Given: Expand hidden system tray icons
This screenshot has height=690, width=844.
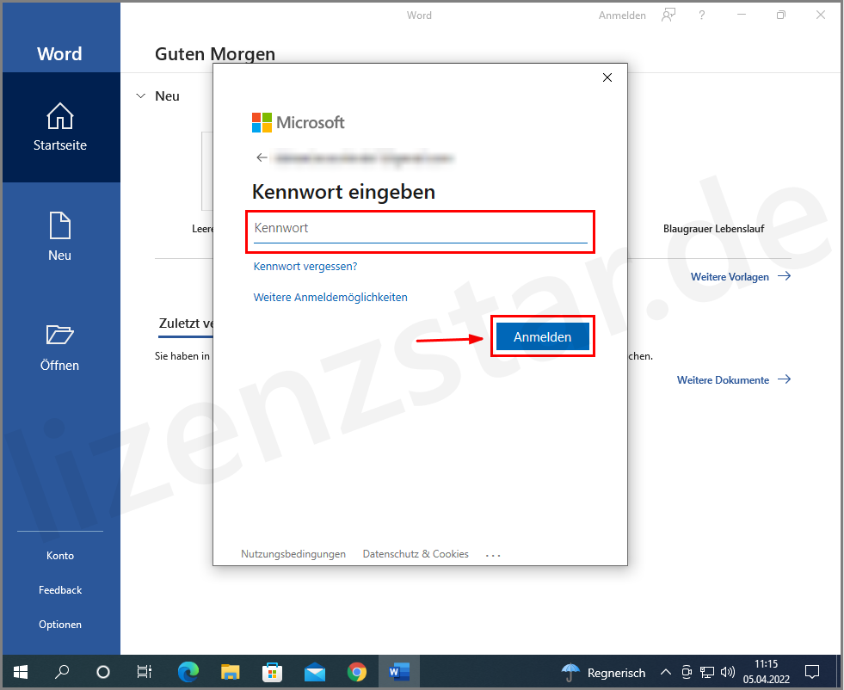Looking at the screenshot, I should tap(665, 672).
